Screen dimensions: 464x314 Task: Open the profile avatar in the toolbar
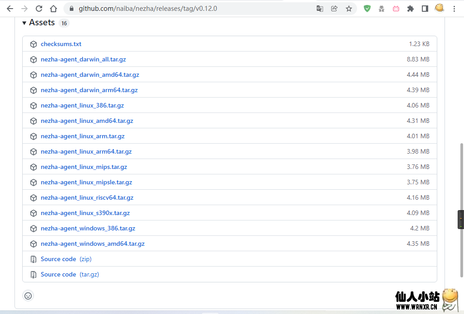pyautogui.click(x=440, y=8)
